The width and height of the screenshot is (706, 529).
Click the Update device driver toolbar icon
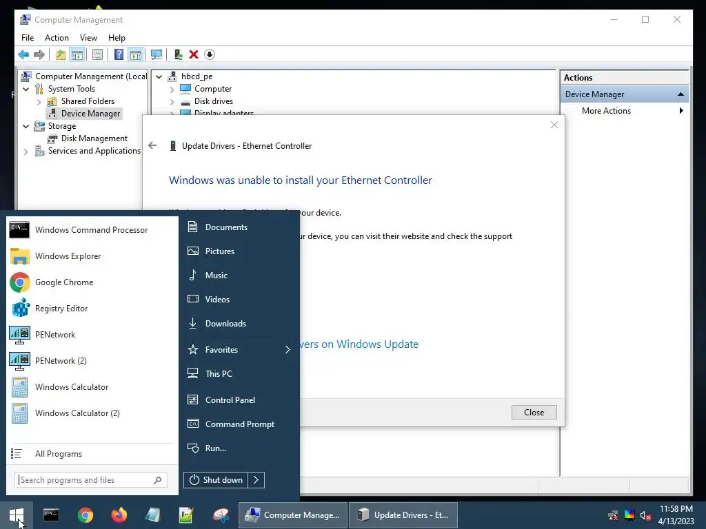pos(179,55)
